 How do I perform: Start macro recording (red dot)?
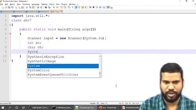(90, 7)
